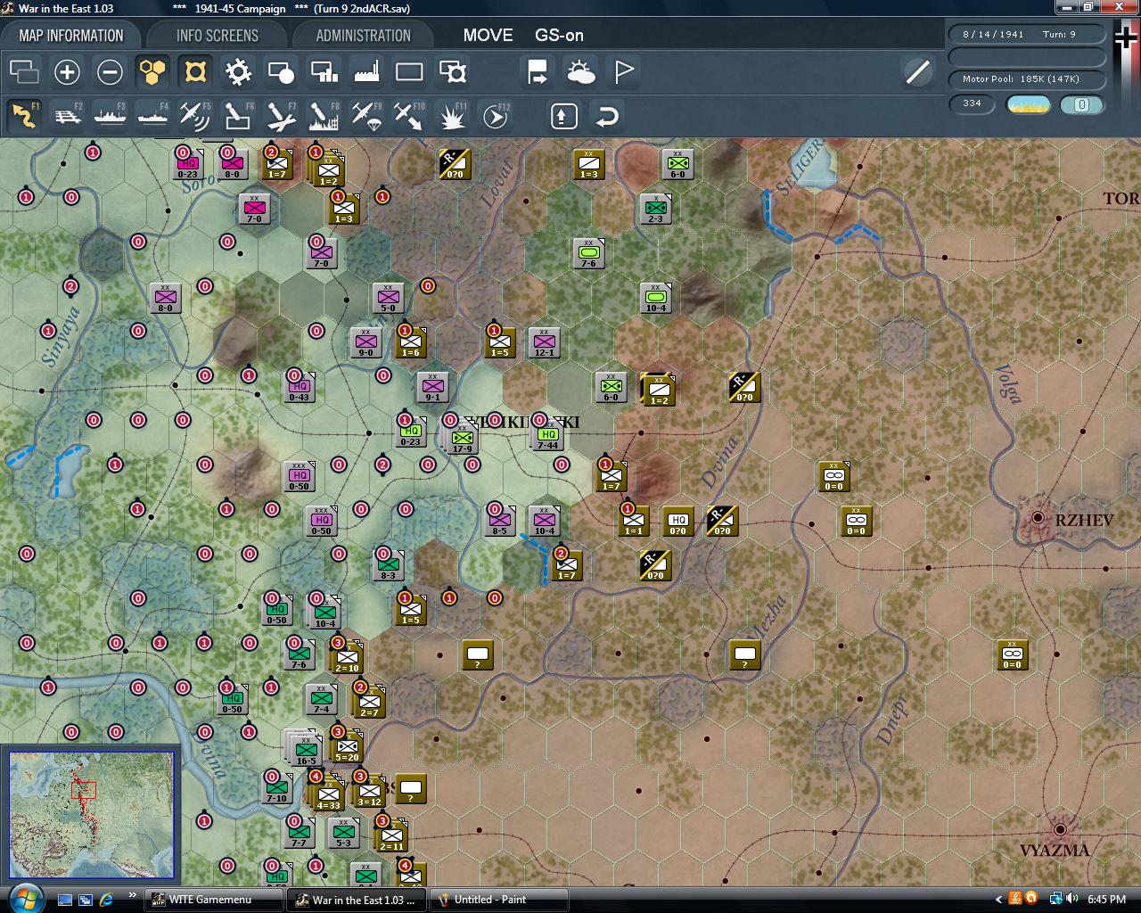
Task: Switch to Untitled - Paint taskbar item
Action: tap(500, 900)
